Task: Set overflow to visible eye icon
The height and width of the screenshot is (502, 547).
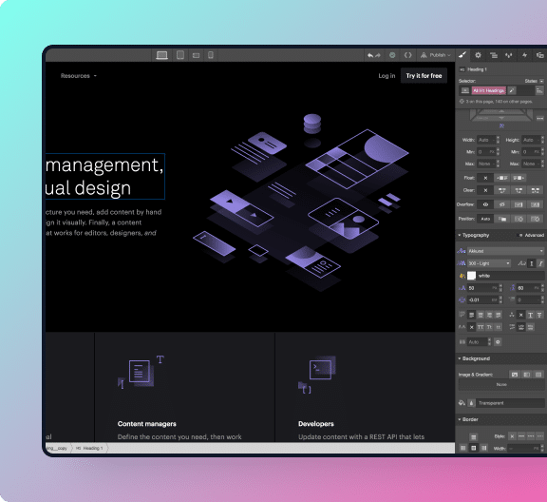Action: tap(485, 204)
